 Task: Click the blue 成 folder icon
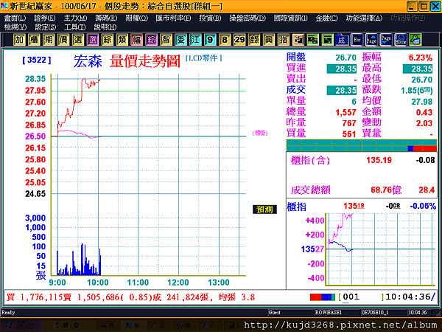point(342,40)
